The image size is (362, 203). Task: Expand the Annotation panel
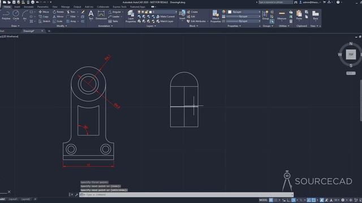105,26
